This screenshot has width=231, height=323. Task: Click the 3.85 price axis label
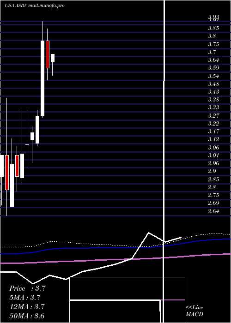(213, 28)
